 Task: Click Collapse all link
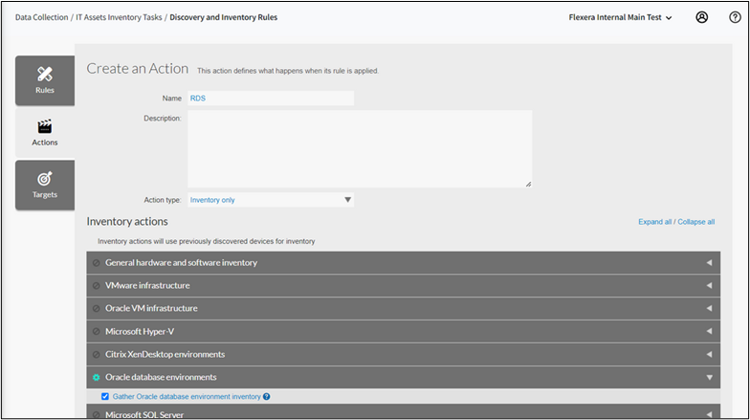(x=696, y=222)
